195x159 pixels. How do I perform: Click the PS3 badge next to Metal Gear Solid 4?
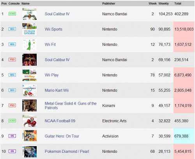[x=12, y=105]
